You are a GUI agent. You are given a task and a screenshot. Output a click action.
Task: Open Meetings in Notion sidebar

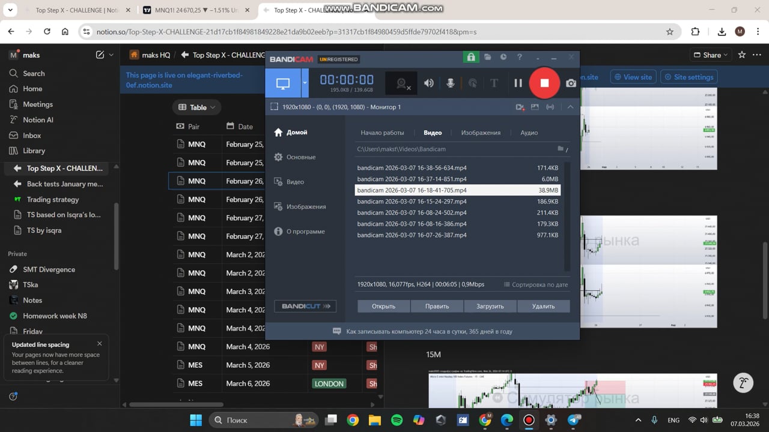38,104
